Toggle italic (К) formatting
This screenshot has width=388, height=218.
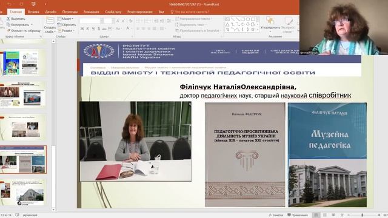pos(87,28)
